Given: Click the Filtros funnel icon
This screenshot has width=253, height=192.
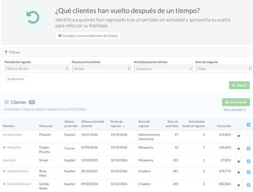Looking at the screenshot, I should click(6, 52).
